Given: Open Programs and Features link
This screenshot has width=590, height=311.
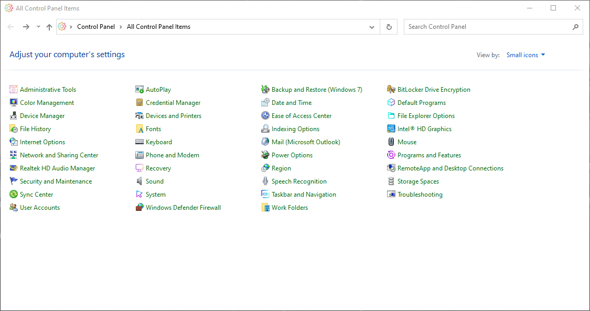Looking at the screenshot, I should pos(429,155).
